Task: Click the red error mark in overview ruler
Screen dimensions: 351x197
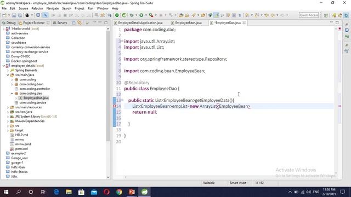Action: pos(339,106)
